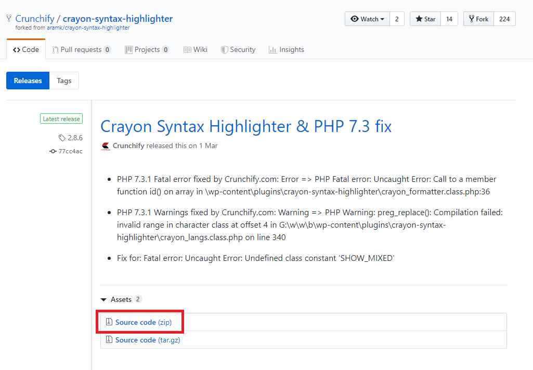Open the Crunchify owner link
The image size is (533, 370).
coord(35,19)
